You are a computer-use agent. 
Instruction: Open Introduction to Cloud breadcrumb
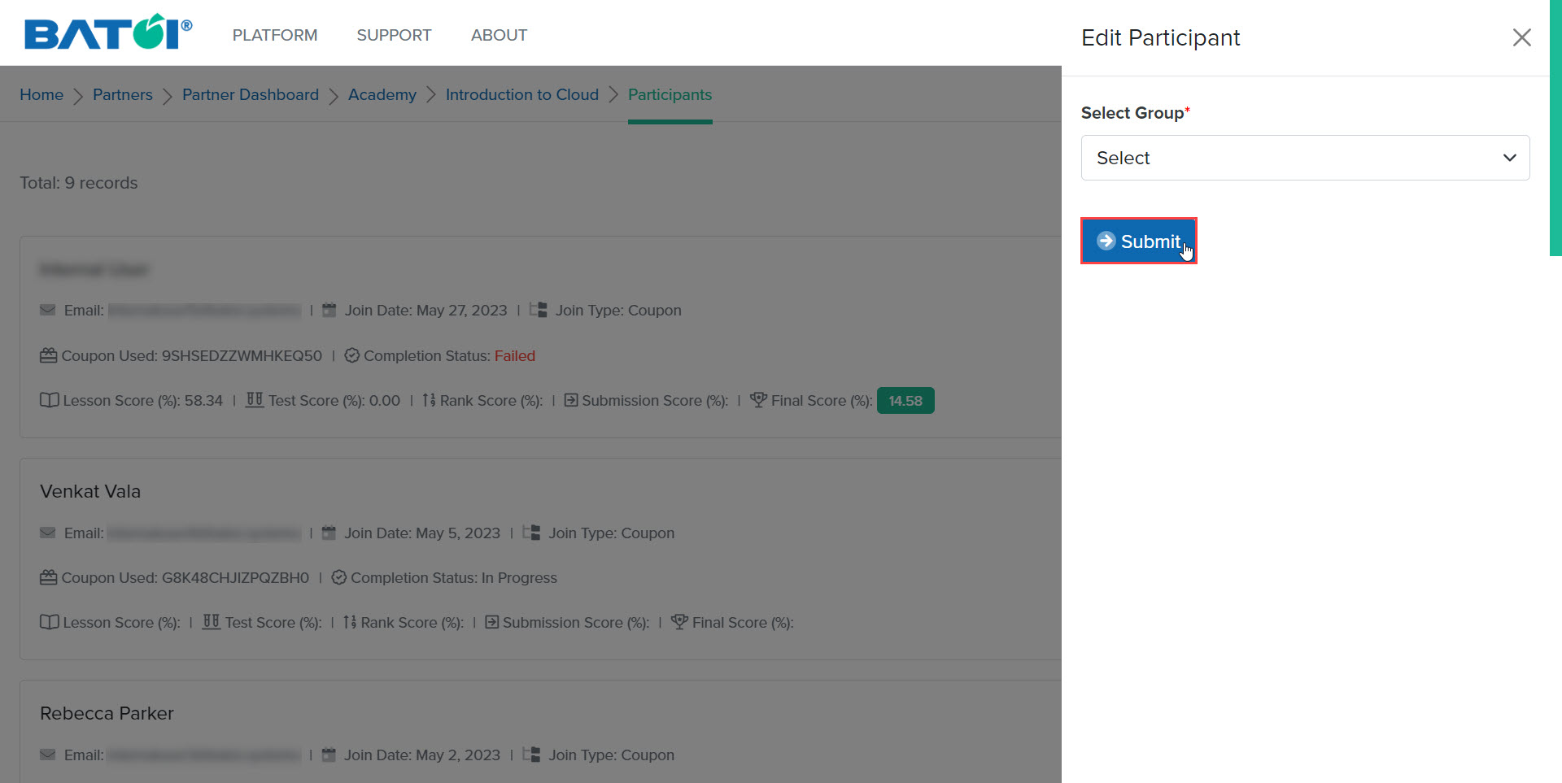pyautogui.click(x=522, y=94)
